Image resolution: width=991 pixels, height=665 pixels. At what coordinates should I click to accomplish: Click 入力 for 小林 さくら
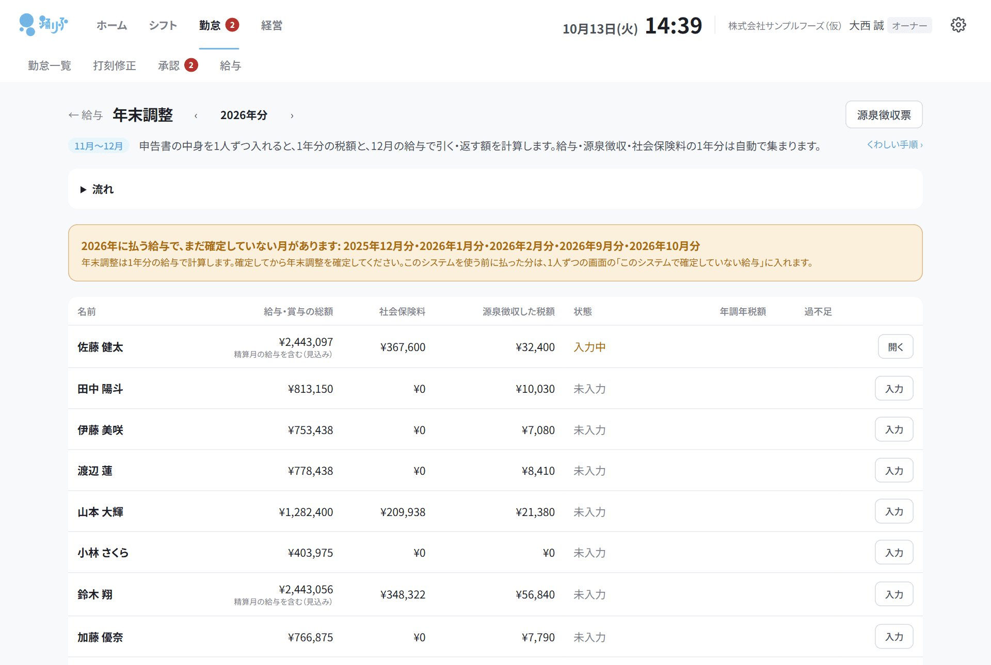click(894, 553)
